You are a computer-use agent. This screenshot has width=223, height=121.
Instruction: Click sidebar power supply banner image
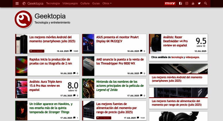pyautogui.click(x=178, y=92)
